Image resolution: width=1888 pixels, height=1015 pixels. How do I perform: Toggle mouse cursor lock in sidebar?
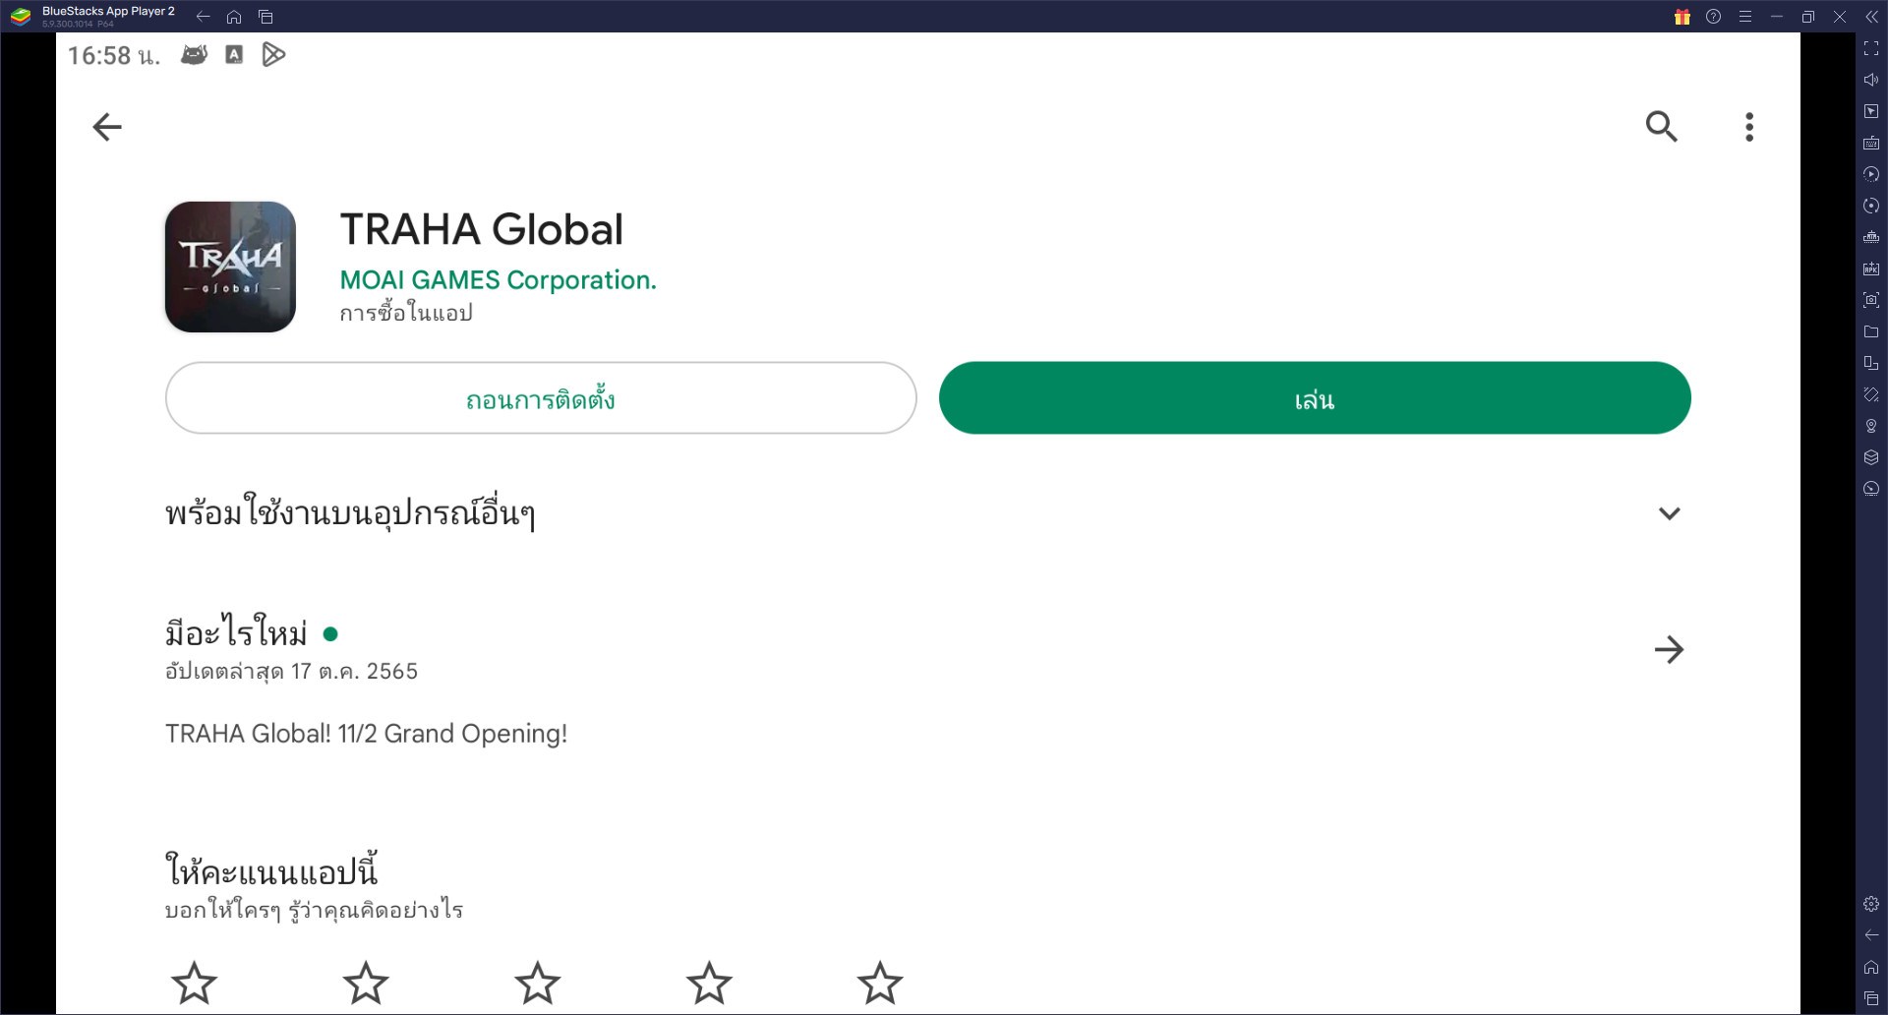click(1871, 111)
